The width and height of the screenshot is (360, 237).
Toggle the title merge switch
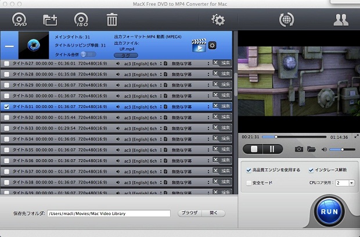88,55
